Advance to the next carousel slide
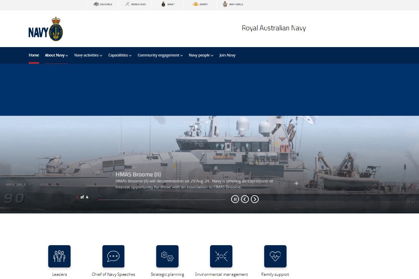The width and height of the screenshot is (419, 279). tap(255, 199)
